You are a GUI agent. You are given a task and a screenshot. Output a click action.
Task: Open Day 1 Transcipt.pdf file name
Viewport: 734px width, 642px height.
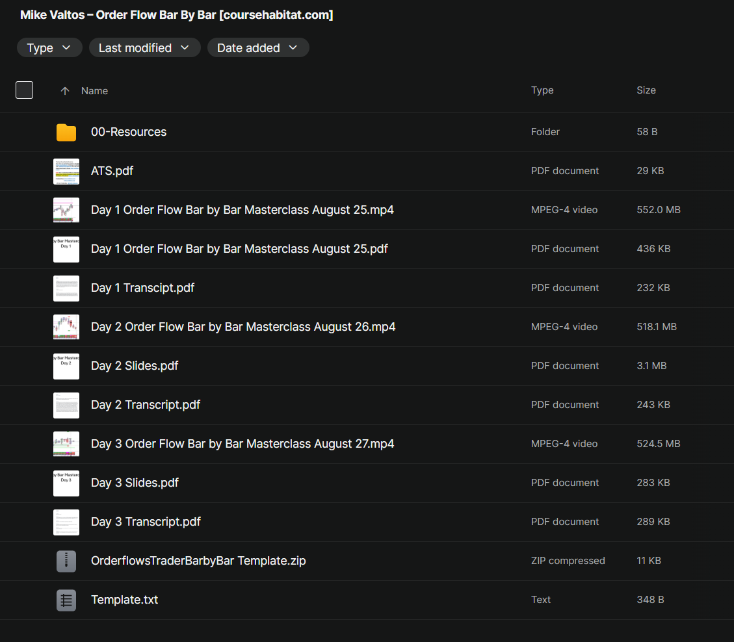pos(142,288)
